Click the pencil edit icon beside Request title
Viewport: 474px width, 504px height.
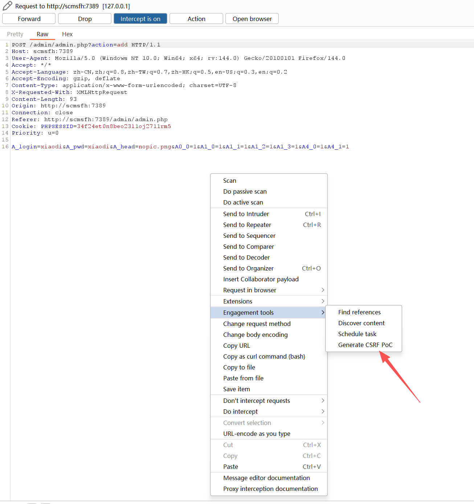(x=7, y=6)
